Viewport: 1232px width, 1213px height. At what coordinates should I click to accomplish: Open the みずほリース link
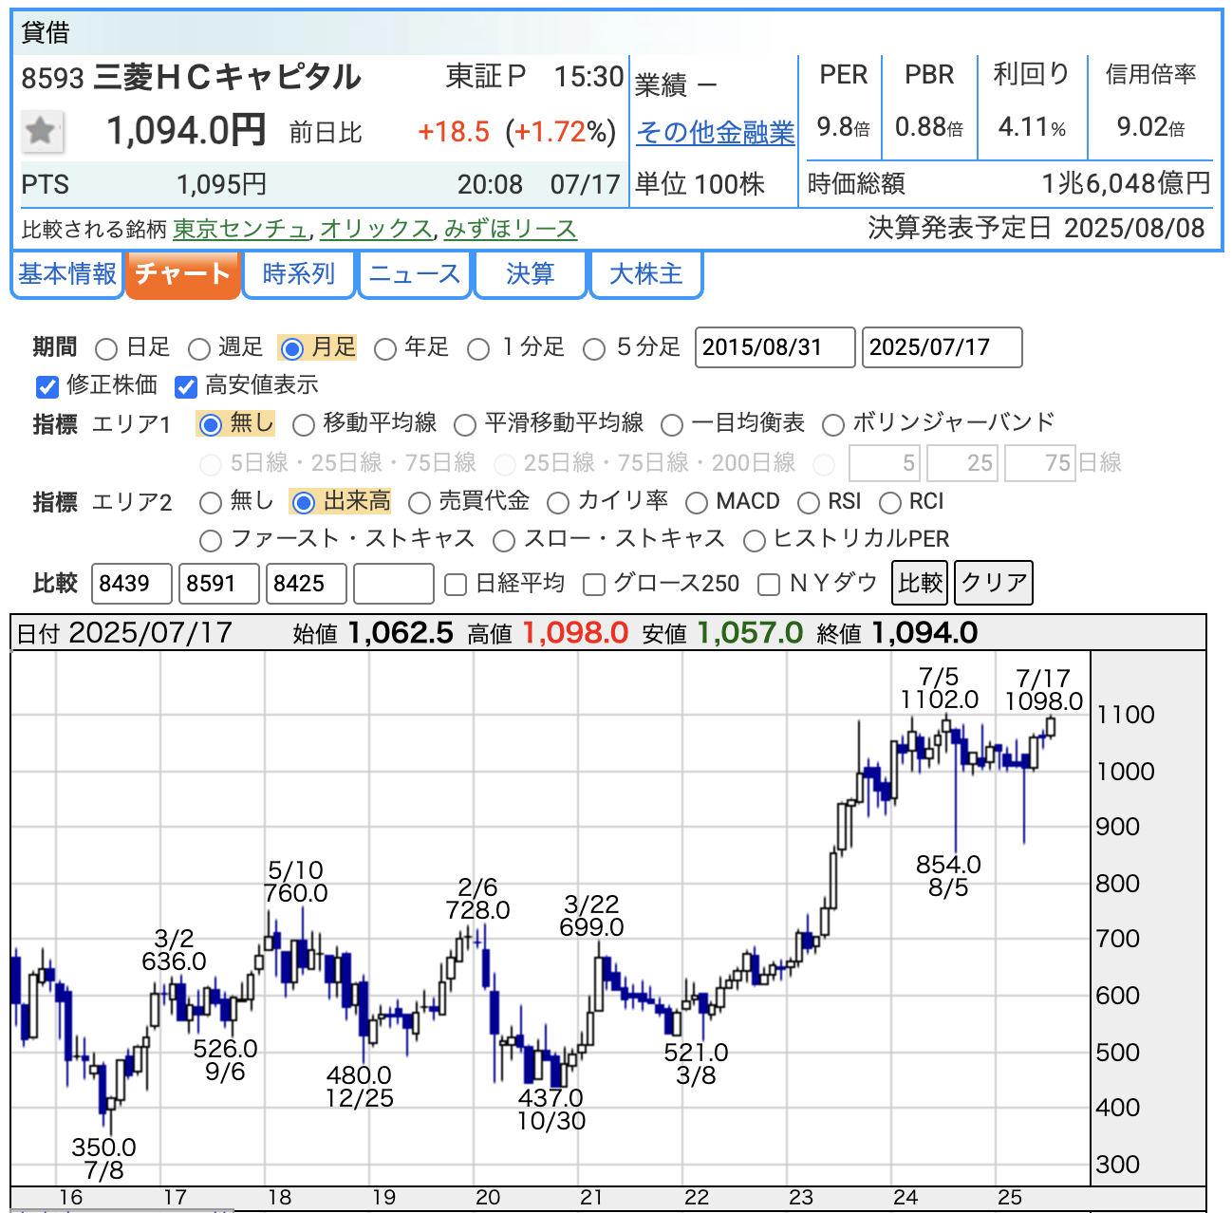(510, 230)
